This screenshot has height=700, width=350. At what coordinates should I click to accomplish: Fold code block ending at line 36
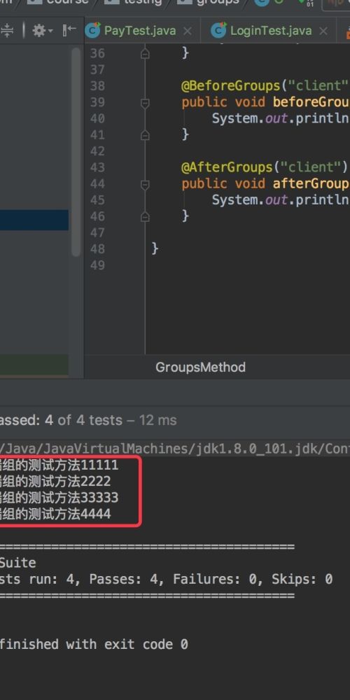(x=145, y=54)
